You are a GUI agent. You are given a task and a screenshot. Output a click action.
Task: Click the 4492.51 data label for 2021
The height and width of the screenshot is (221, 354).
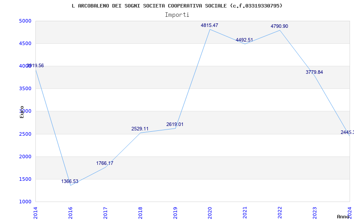click(x=244, y=40)
